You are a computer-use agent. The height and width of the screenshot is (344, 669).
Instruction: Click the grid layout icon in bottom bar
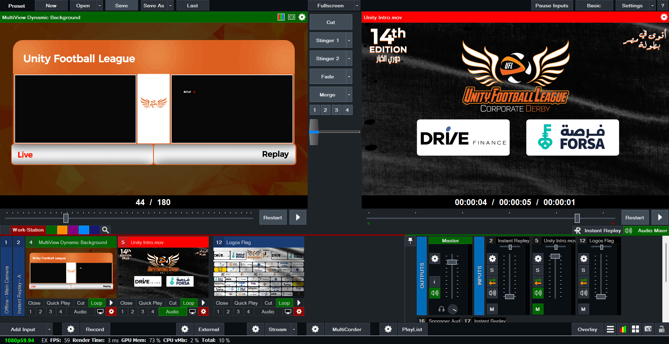(x=636, y=329)
